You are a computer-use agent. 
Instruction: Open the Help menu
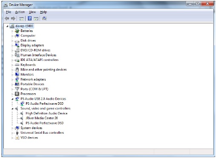pyautogui.click(x=43, y=12)
